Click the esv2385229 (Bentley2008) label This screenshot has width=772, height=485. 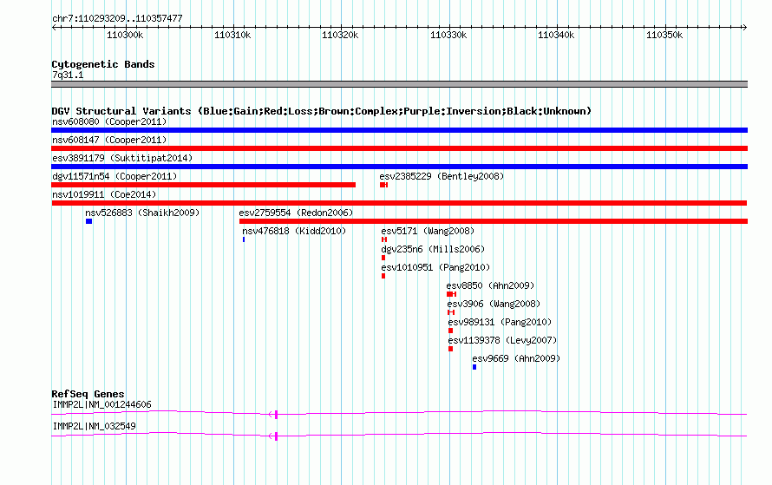[x=442, y=176]
